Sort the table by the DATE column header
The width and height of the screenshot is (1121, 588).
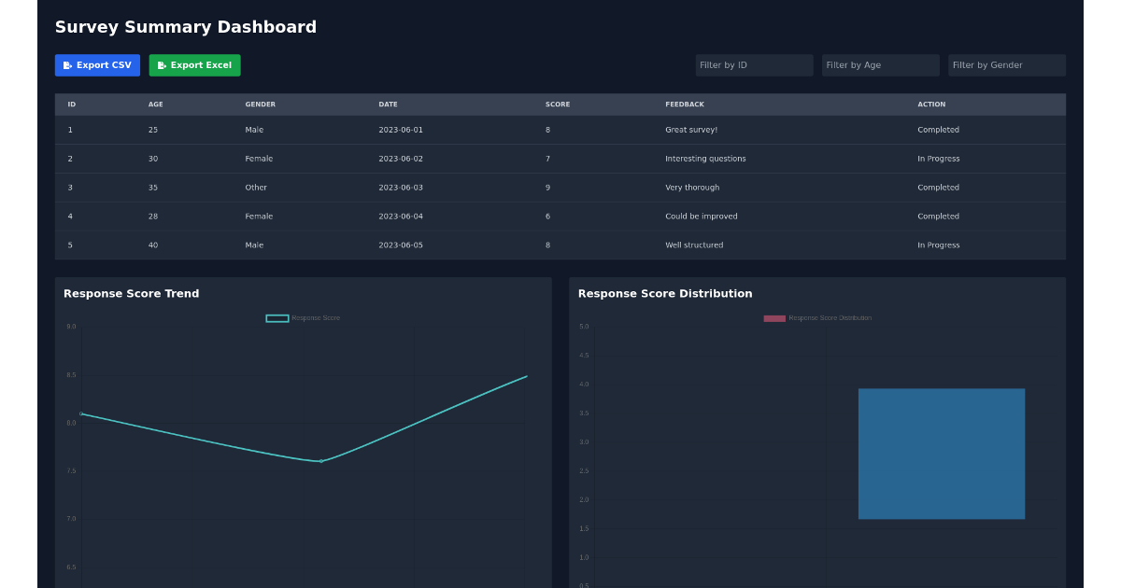(x=388, y=104)
